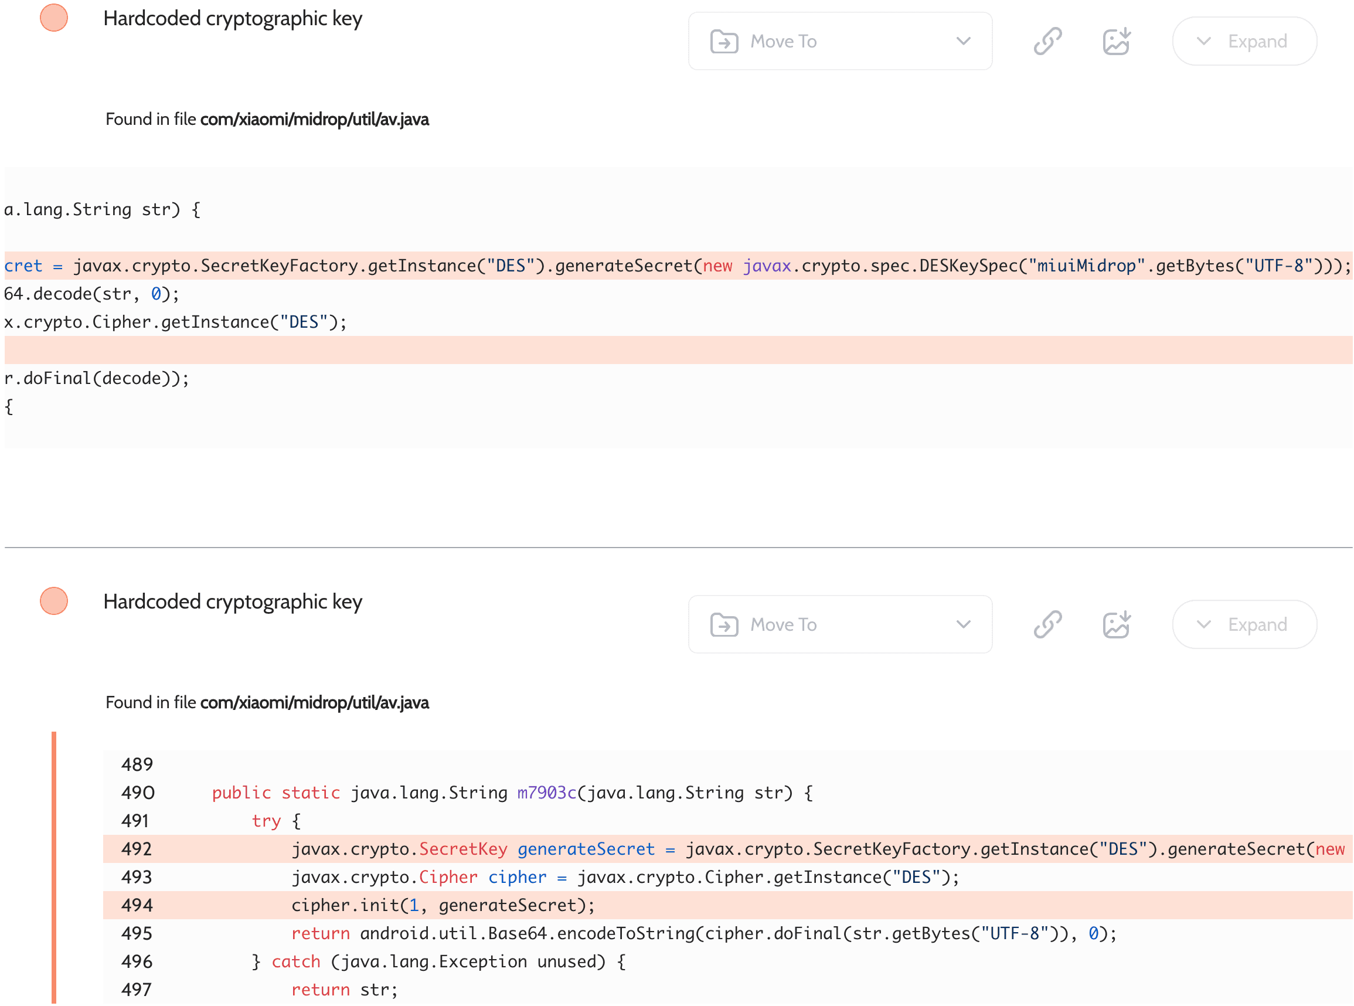Save image icon for second finding
Image resolution: width=1354 pixels, height=1006 pixels.
pos(1116,624)
